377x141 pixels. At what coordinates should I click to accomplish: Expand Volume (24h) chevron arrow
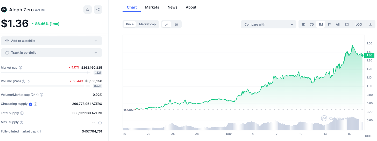pyautogui.click(x=29, y=81)
